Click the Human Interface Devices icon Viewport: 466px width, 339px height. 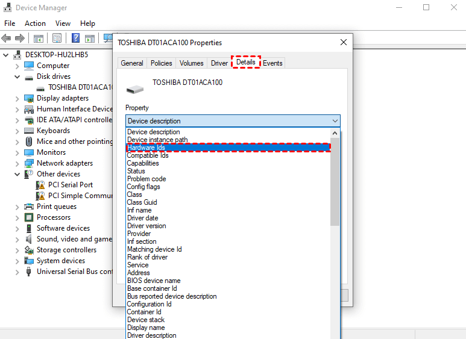click(29, 109)
